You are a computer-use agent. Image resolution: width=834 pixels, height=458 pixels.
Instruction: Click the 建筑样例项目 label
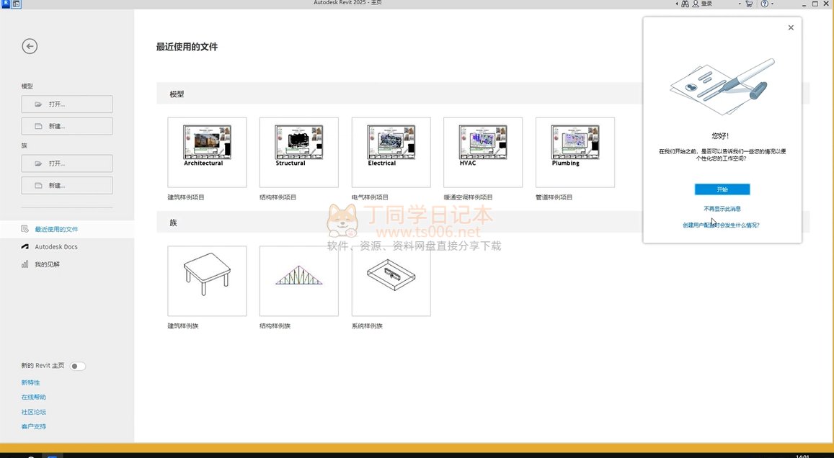[x=186, y=197]
